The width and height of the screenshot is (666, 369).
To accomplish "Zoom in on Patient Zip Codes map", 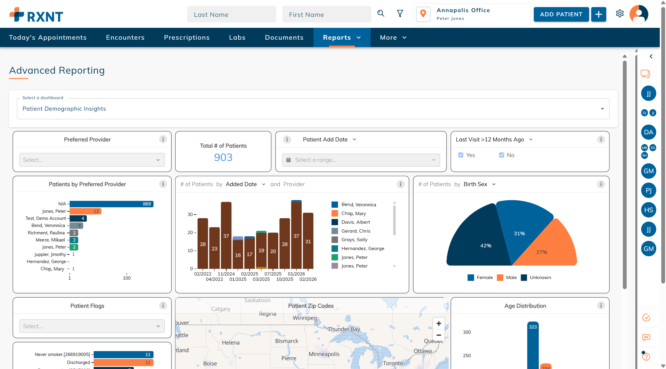I will (439, 323).
